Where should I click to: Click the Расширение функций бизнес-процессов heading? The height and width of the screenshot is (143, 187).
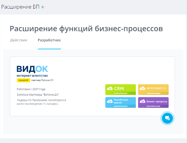point(86,29)
